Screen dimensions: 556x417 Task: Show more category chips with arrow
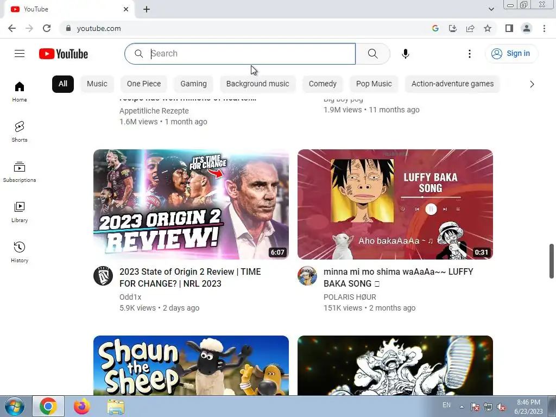pyautogui.click(x=532, y=84)
